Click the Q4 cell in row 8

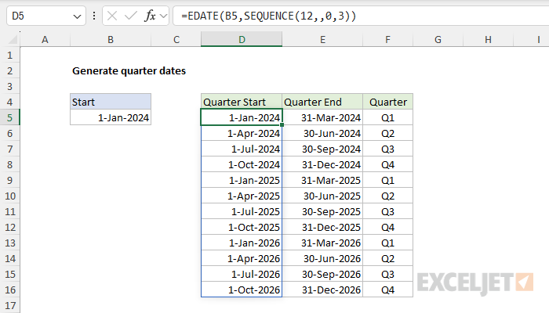(388, 164)
